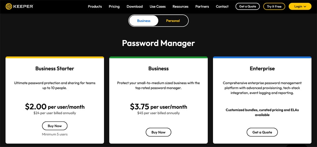This screenshot has height=147, width=317.
Task: Open the Pricing page
Action: [x=114, y=7]
